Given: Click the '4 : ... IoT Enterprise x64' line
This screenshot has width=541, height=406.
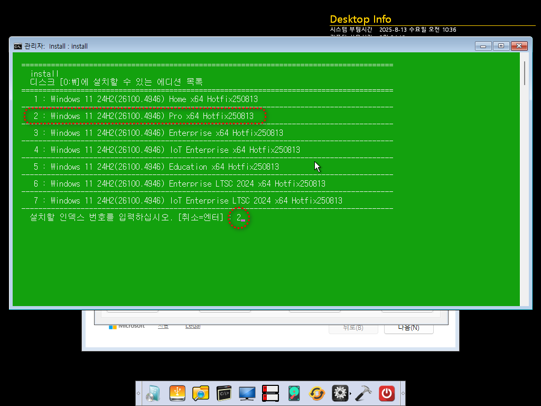Looking at the screenshot, I should click(166, 150).
